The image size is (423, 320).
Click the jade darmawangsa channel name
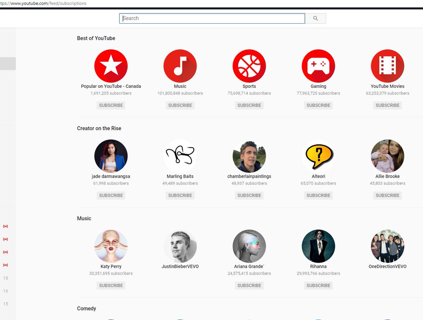[111, 177]
